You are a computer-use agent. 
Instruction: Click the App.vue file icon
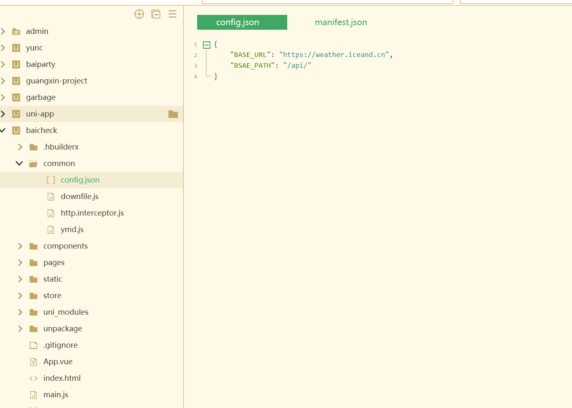[34, 362]
